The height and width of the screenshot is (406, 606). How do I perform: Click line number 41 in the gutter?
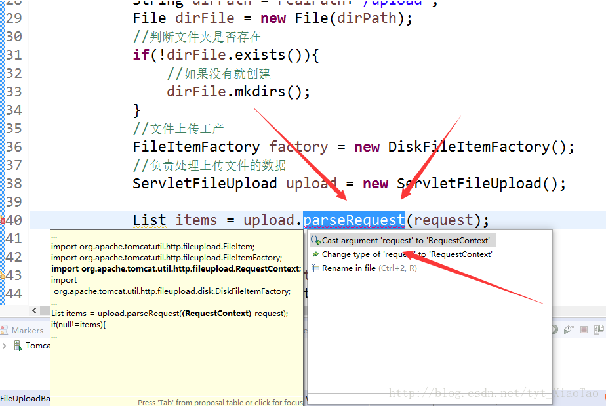(x=14, y=239)
